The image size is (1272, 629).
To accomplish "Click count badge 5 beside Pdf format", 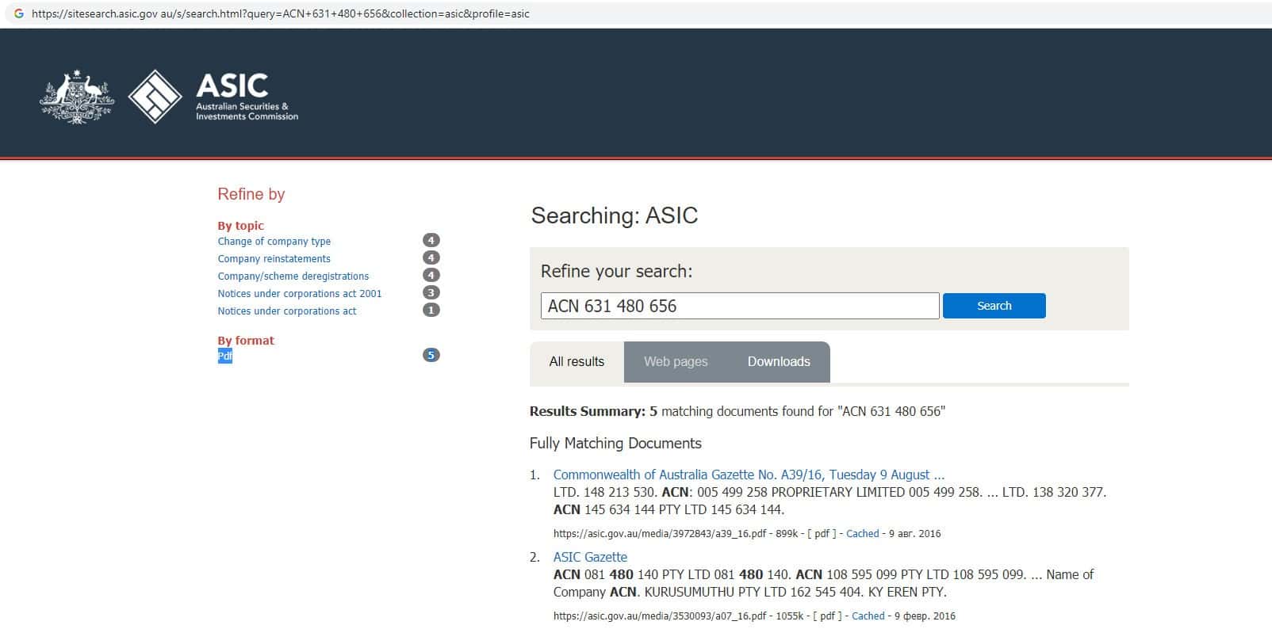I will pyautogui.click(x=431, y=355).
